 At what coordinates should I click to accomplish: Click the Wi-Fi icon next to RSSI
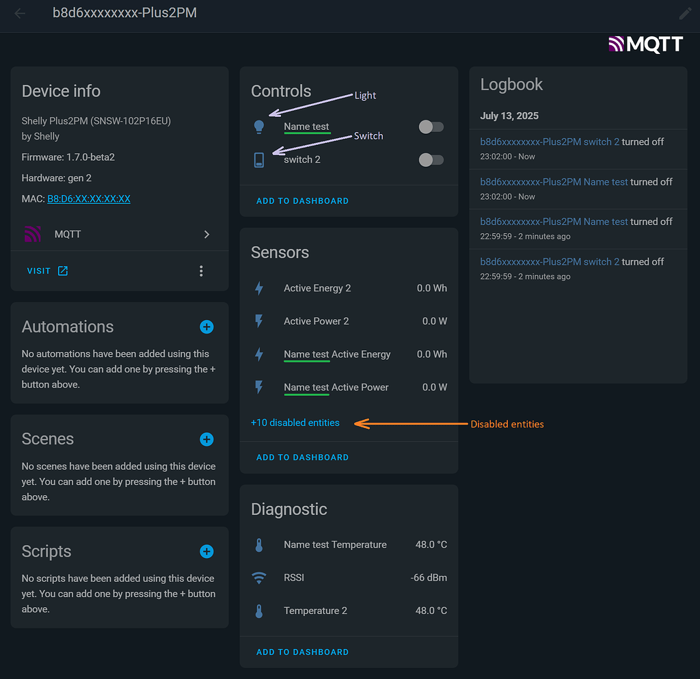[x=260, y=577]
